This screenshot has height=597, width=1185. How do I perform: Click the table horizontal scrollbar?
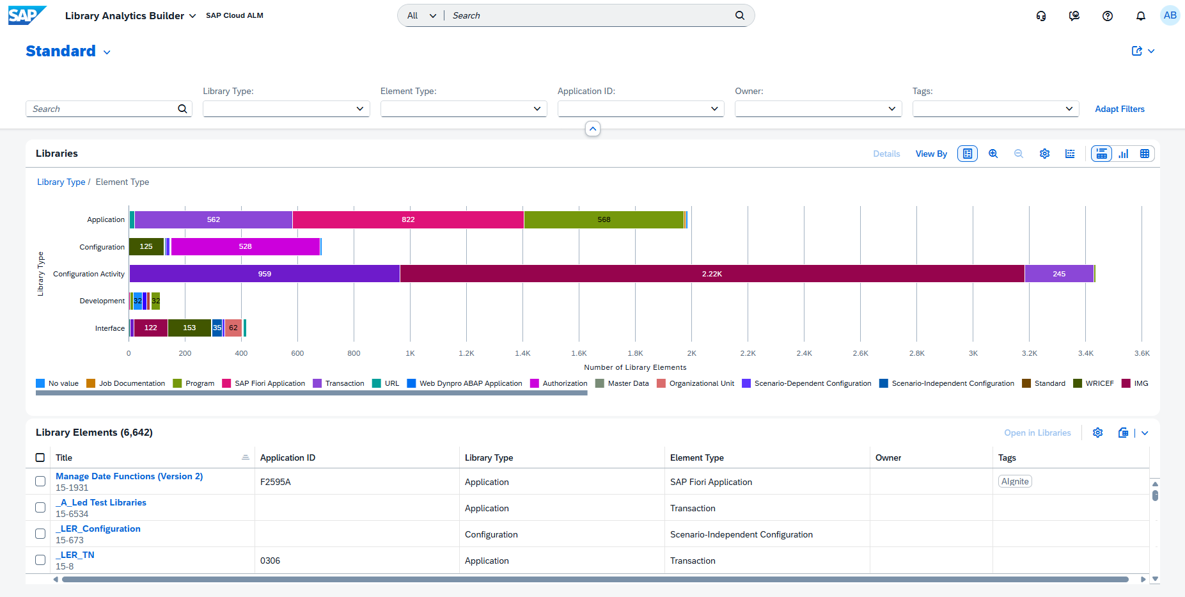[595, 579]
